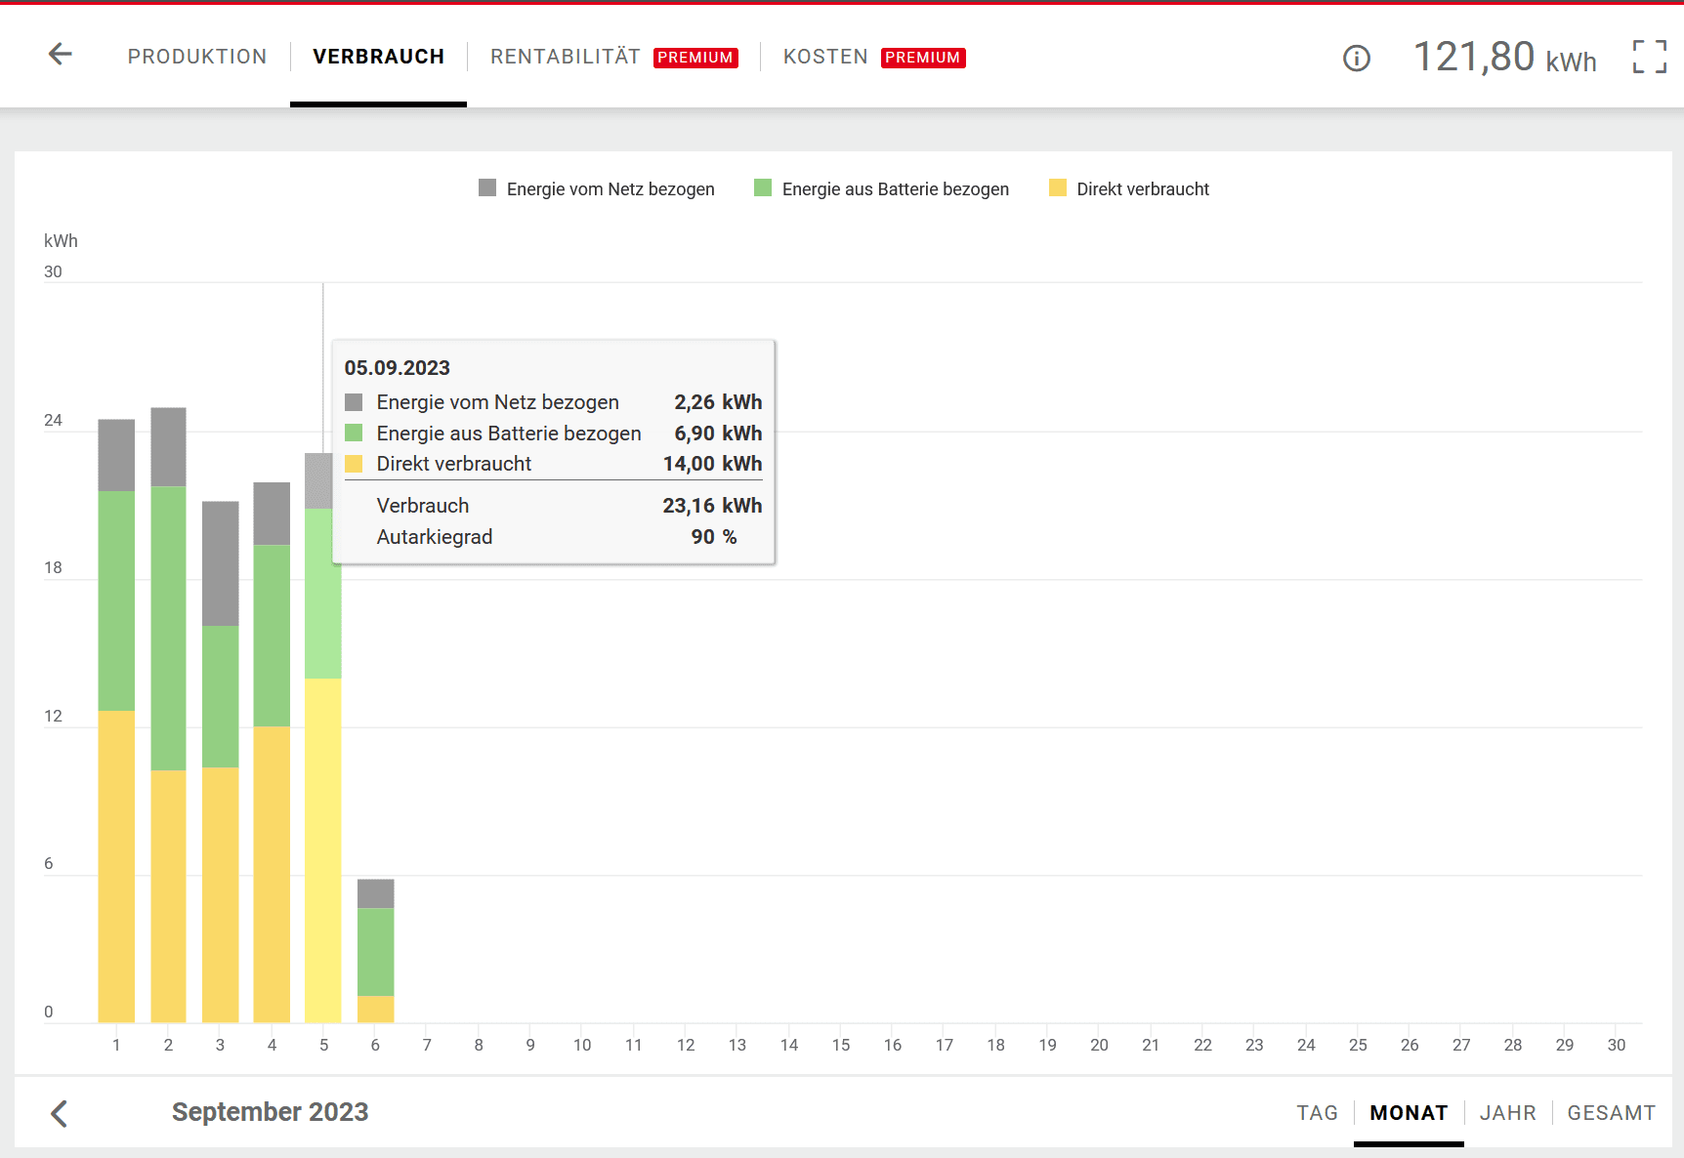Click the '2,26 kWh' grid value in tooltip
1684x1158 pixels.
click(718, 402)
